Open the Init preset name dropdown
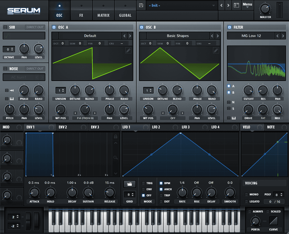This screenshot has height=234, width=289. 181,5
